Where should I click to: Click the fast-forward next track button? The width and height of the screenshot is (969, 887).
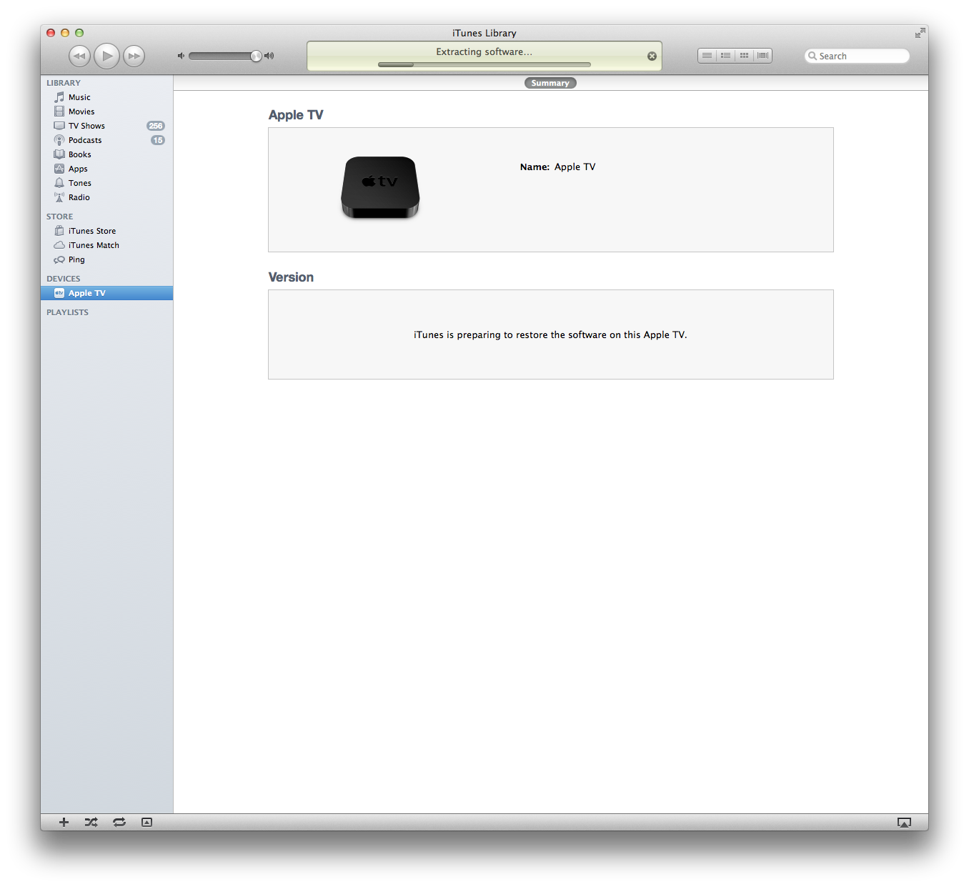pos(134,56)
